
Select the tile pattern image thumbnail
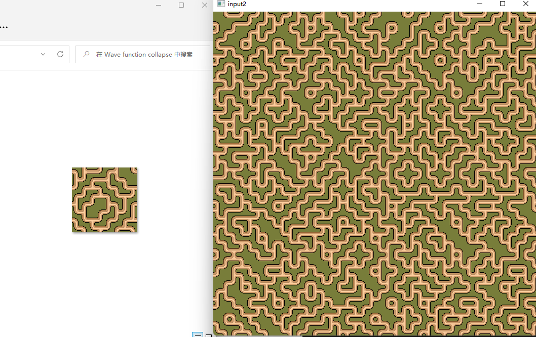(x=104, y=200)
